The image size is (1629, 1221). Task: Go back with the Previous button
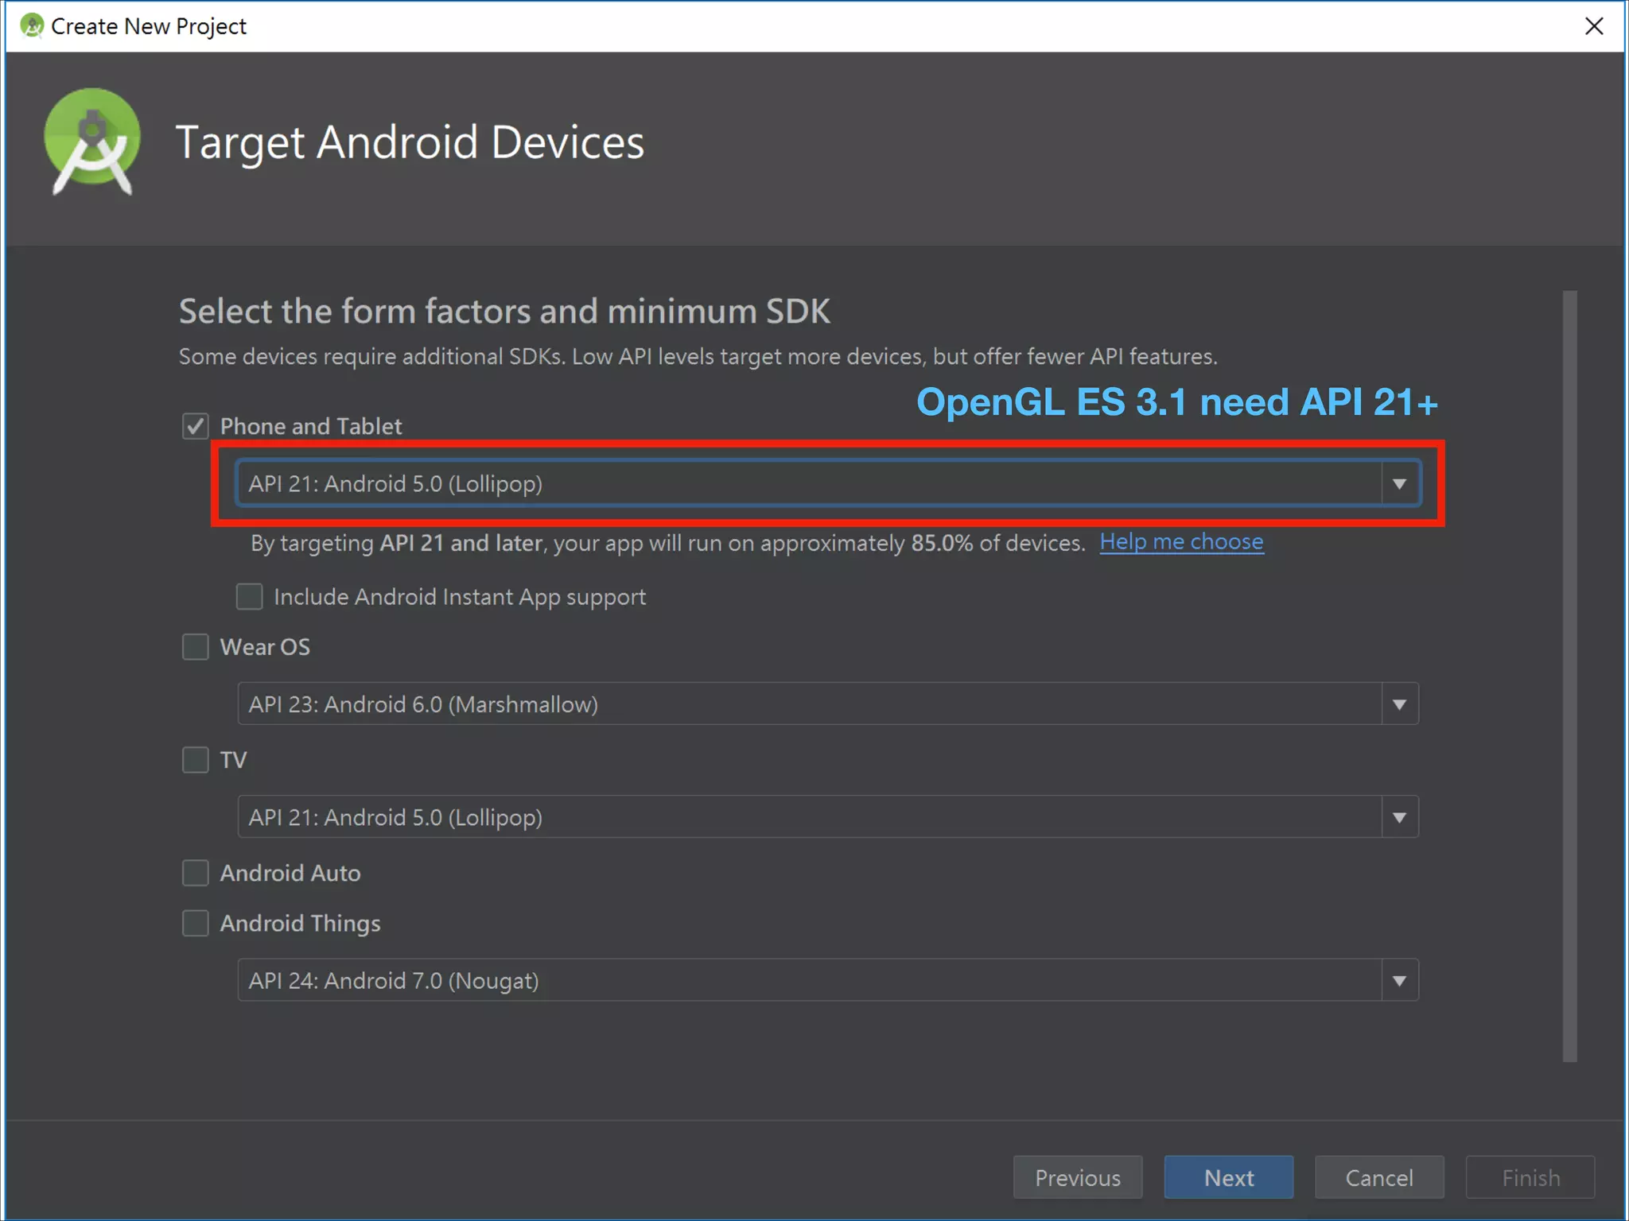(x=1078, y=1177)
